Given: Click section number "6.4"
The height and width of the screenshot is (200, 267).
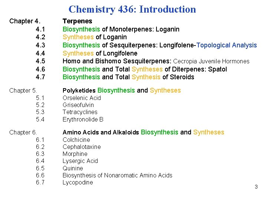Looking at the screenshot, I should tap(40, 161).
